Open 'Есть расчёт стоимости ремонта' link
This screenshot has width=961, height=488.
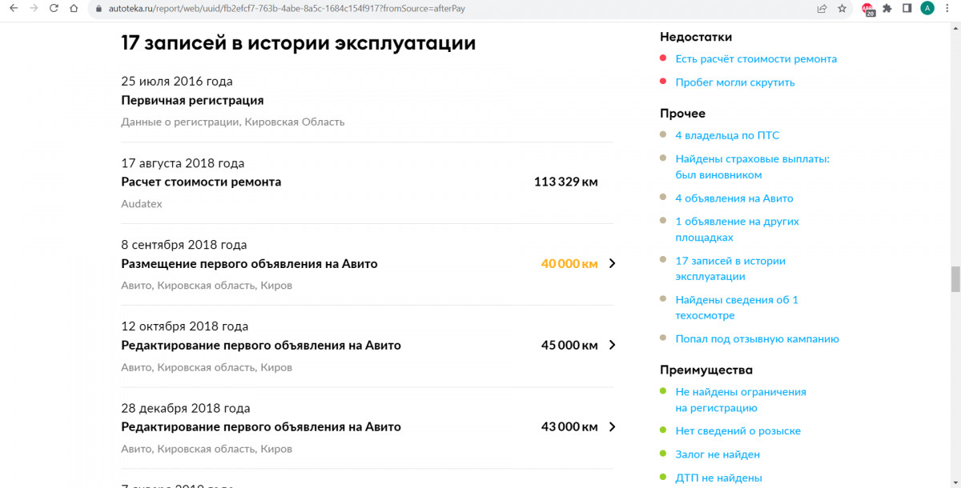(756, 59)
